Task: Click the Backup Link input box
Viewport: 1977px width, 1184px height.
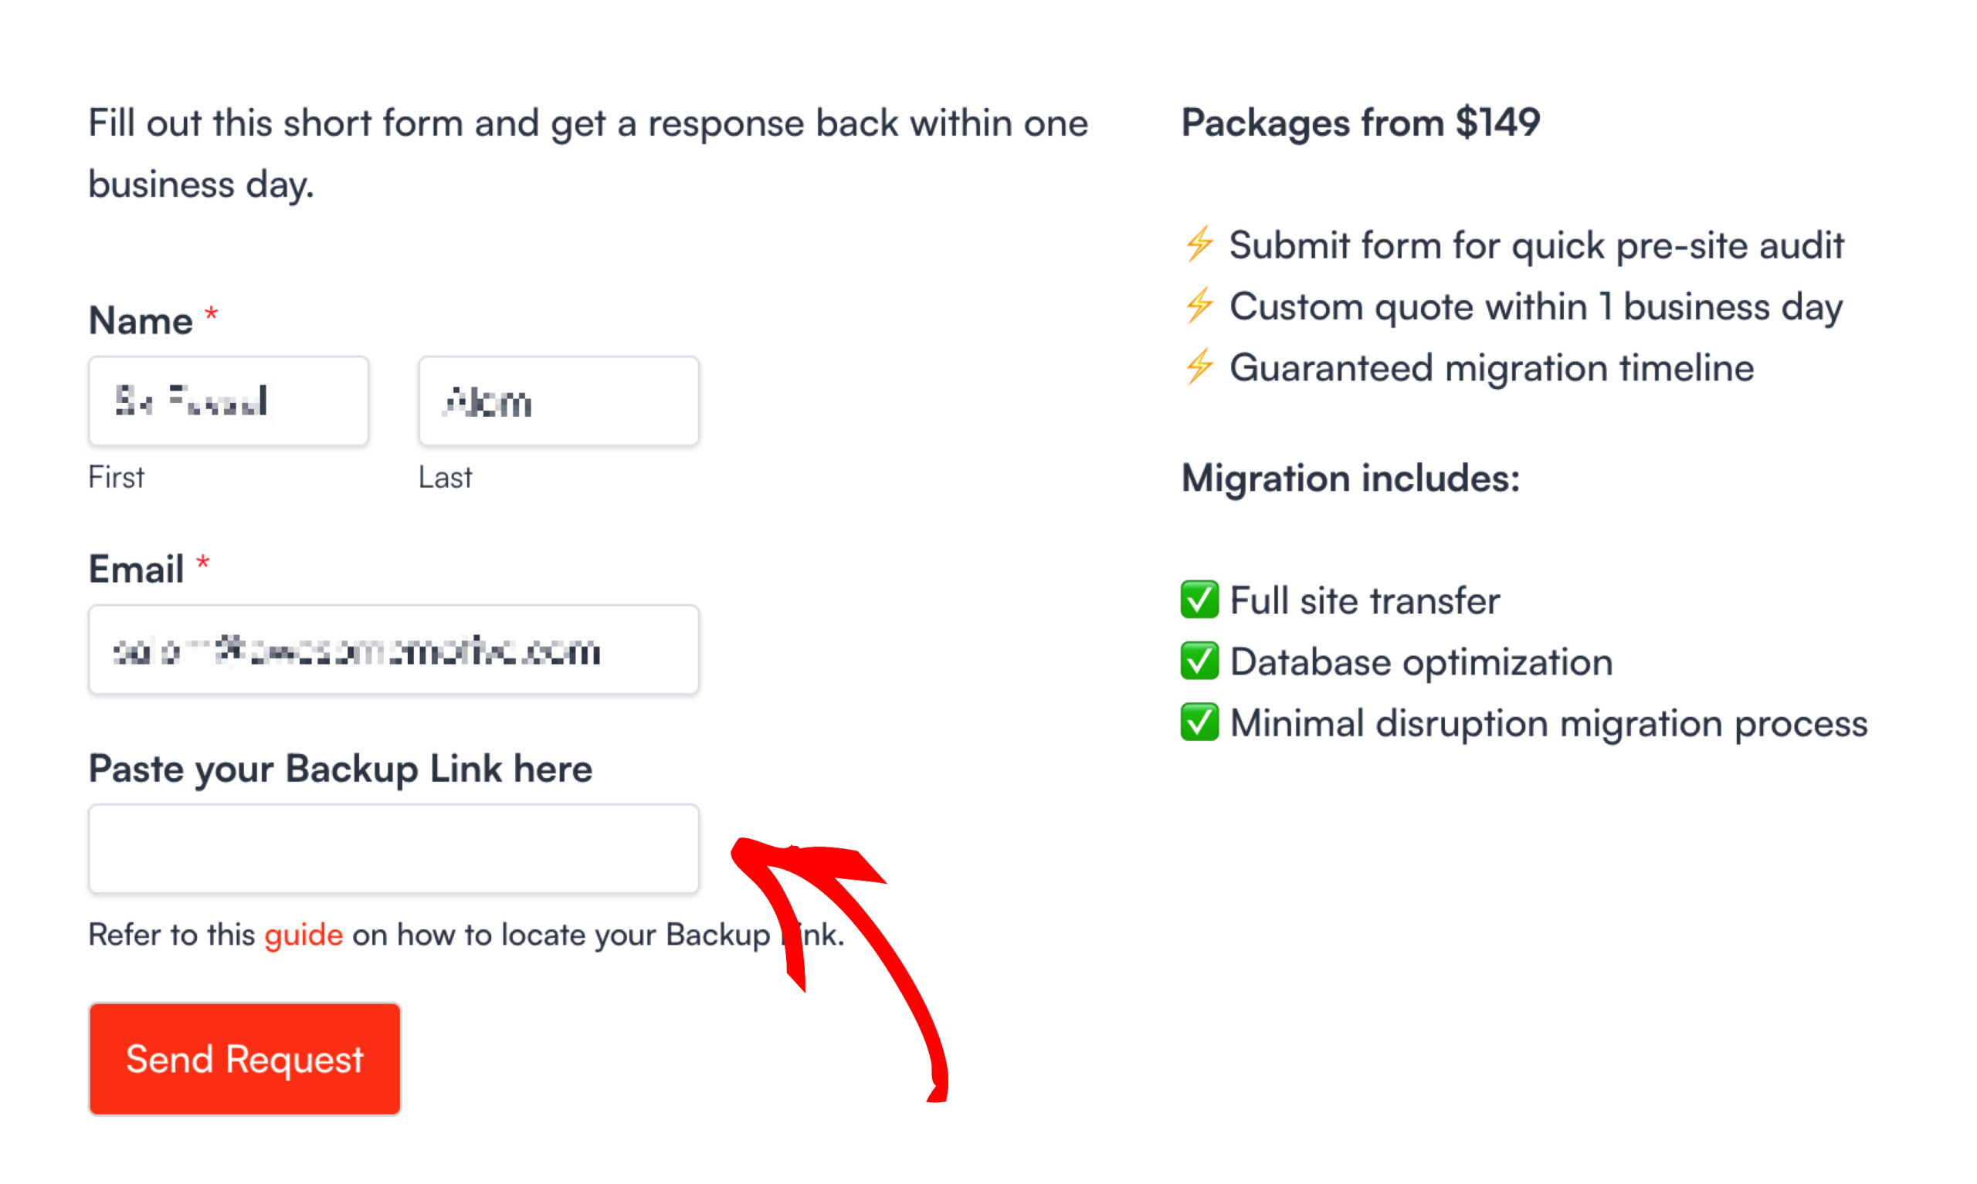Action: tap(394, 848)
